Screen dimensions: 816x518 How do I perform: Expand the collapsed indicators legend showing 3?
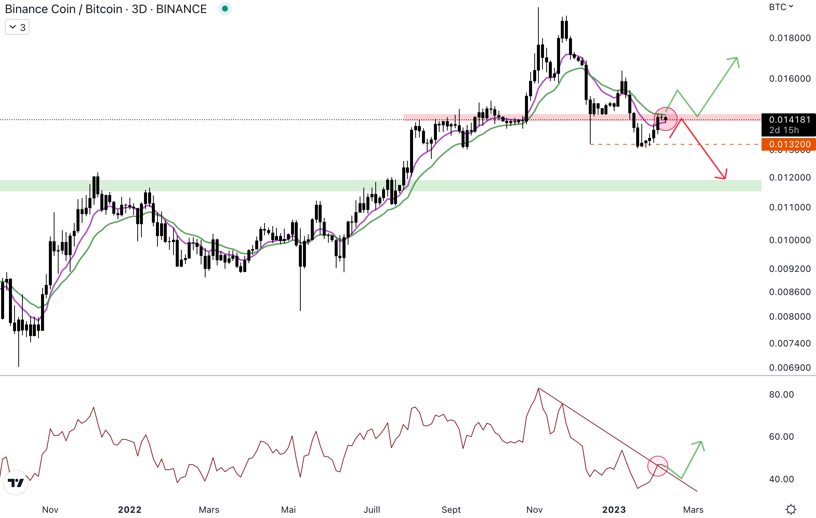point(17,27)
